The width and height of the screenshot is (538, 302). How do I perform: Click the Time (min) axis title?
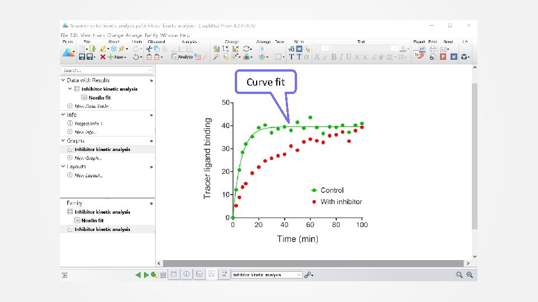click(298, 239)
